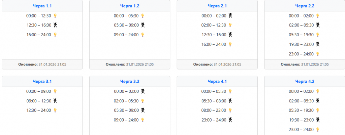Image resolution: width=345 pixels, height=135 pixels.
Task: Click outage icon for 00:00 – 02:00 in Черга 2.1
Action: click(x=230, y=15)
